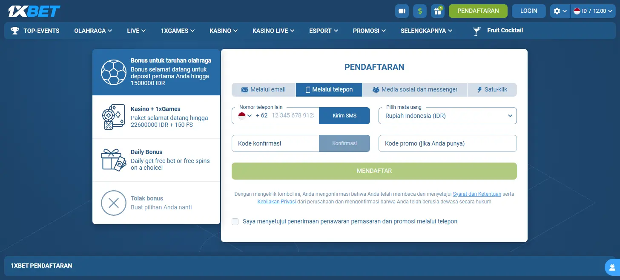This screenshot has width=620, height=280.
Task: Click the Fruit Cocktail glass icon
Action: (477, 31)
